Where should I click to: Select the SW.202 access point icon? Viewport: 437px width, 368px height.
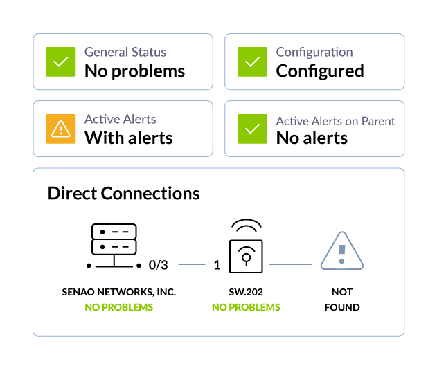click(246, 246)
